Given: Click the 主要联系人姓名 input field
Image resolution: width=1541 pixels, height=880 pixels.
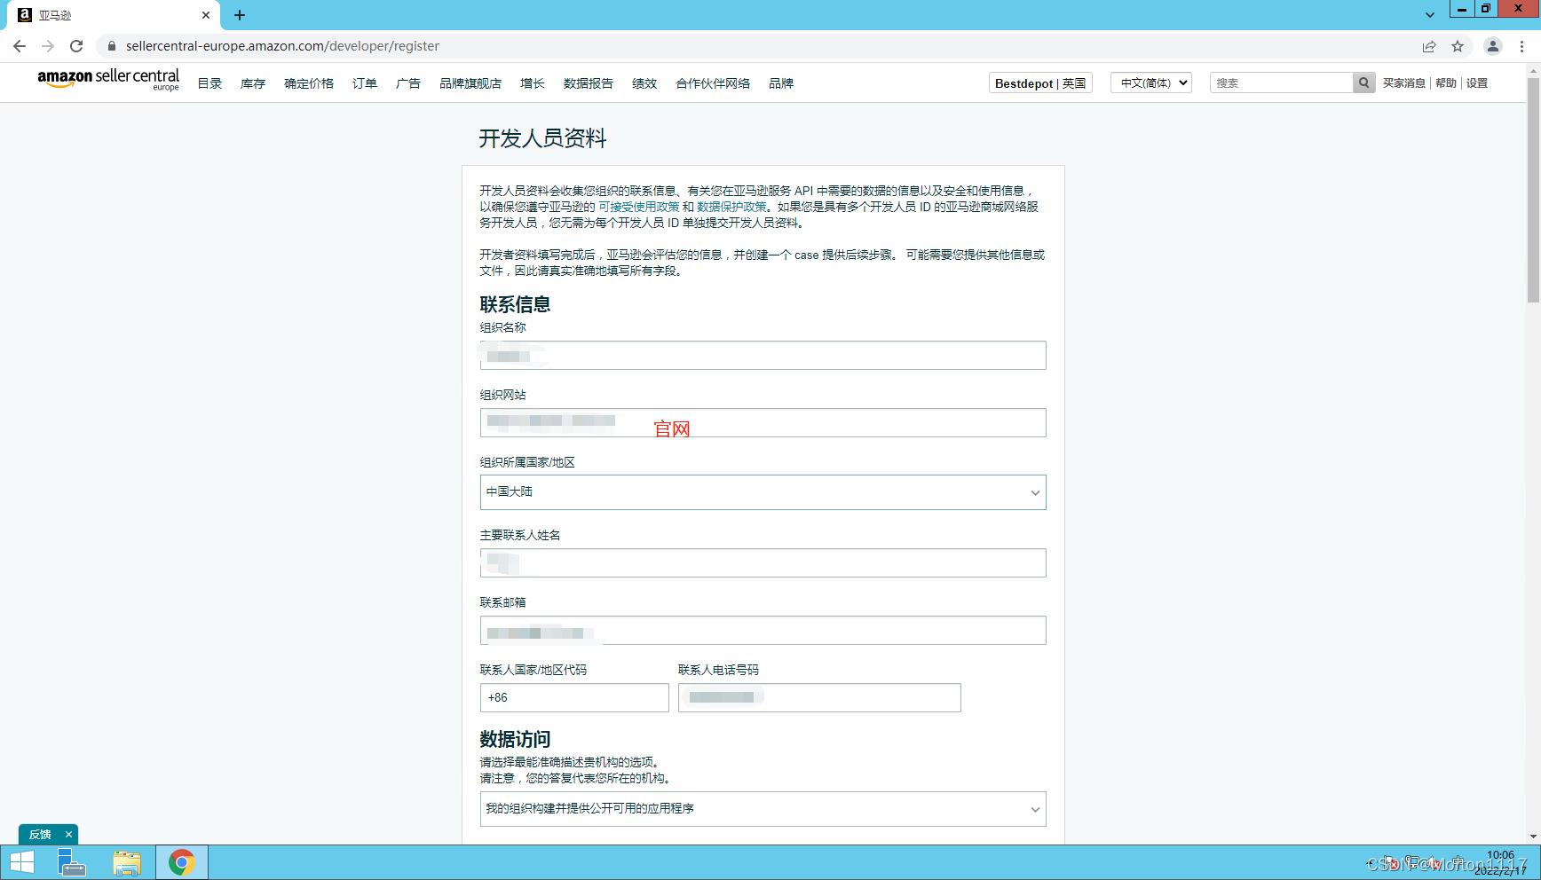Looking at the screenshot, I should [x=763, y=563].
